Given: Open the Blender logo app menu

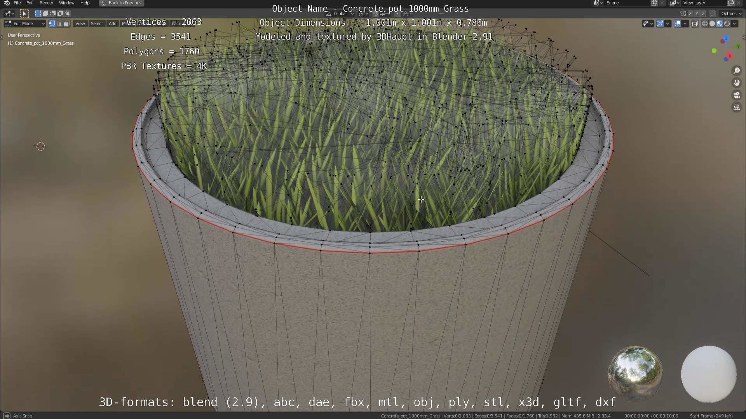Looking at the screenshot, I should 7,3.
